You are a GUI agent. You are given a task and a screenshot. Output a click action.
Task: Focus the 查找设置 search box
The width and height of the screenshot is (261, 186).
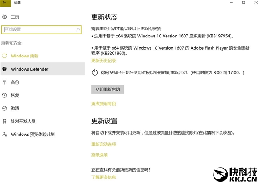[41, 30]
